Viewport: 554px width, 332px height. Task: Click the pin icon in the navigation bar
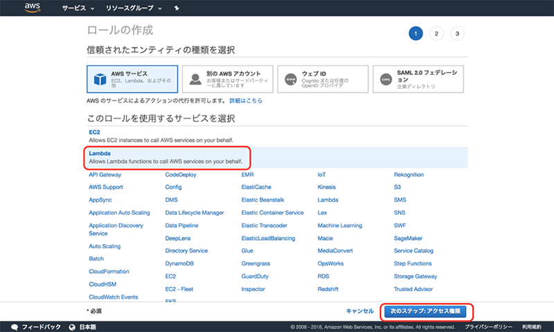pyautogui.click(x=176, y=8)
